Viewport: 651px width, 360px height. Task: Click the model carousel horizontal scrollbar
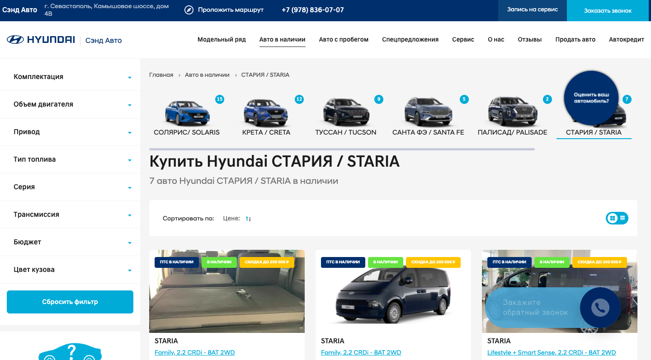pos(342,149)
